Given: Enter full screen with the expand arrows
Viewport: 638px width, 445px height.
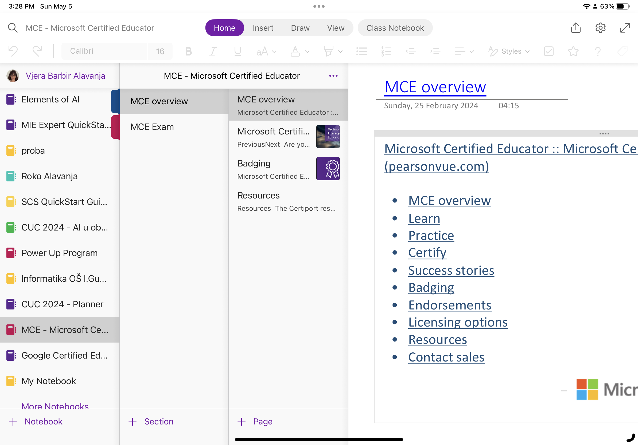Looking at the screenshot, I should click(625, 28).
